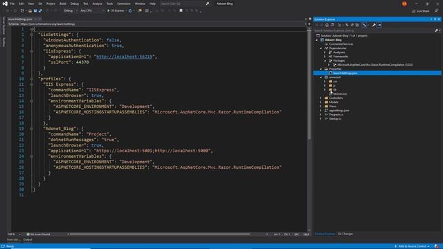This screenshot has height=249, width=443.
Task: Click the Save All toolbar icon
Action: point(40,11)
